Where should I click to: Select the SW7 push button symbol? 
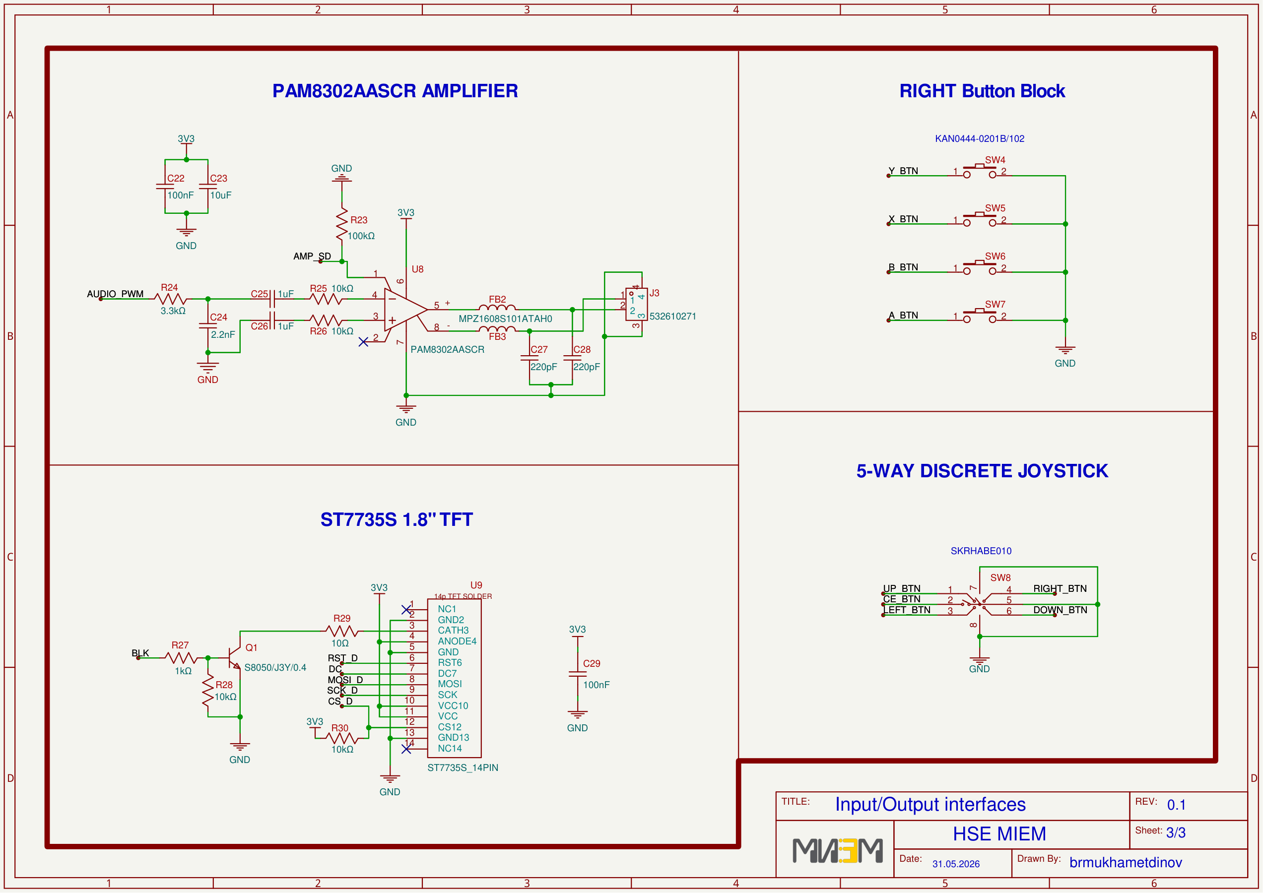(x=980, y=316)
